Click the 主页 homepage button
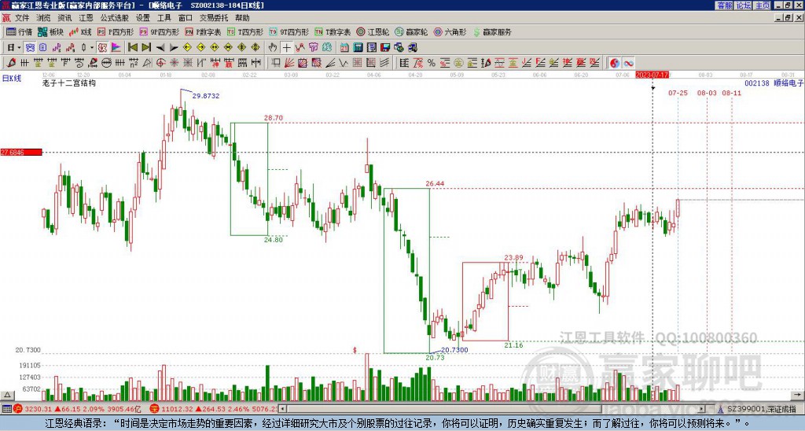Image resolution: width=805 pixels, height=431 pixels. (x=763, y=6)
